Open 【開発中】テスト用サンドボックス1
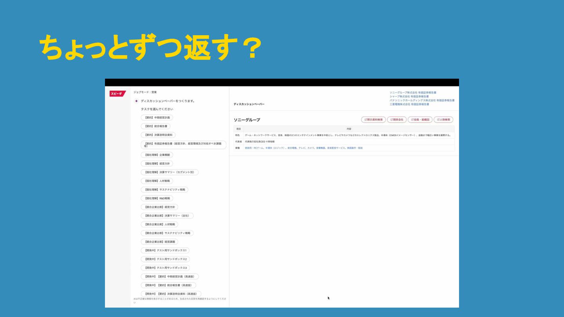 pos(165,250)
